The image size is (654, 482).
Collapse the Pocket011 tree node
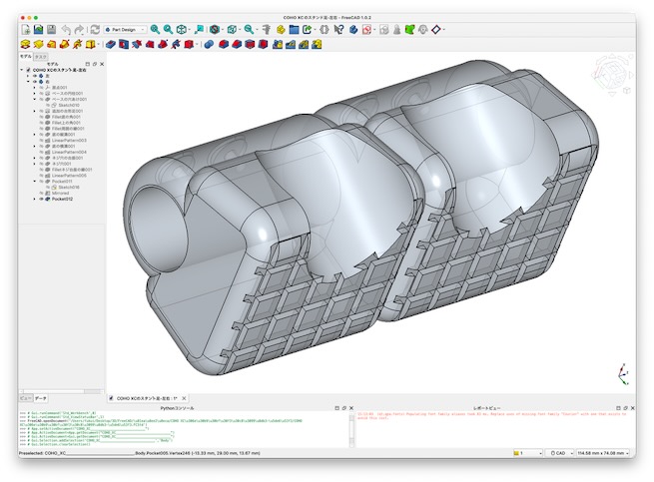tap(34, 181)
